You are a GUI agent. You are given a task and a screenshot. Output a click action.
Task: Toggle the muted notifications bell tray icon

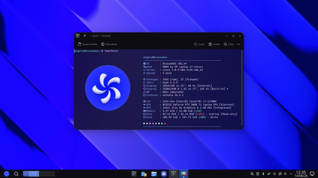(252, 174)
